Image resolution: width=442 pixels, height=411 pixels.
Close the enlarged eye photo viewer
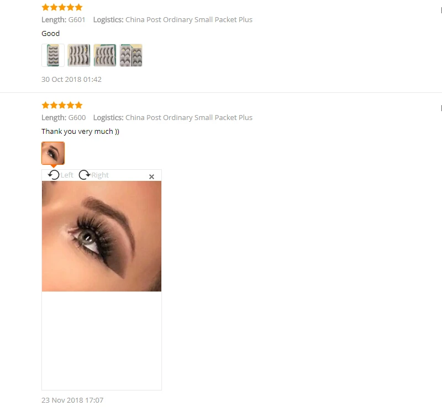(151, 176)
